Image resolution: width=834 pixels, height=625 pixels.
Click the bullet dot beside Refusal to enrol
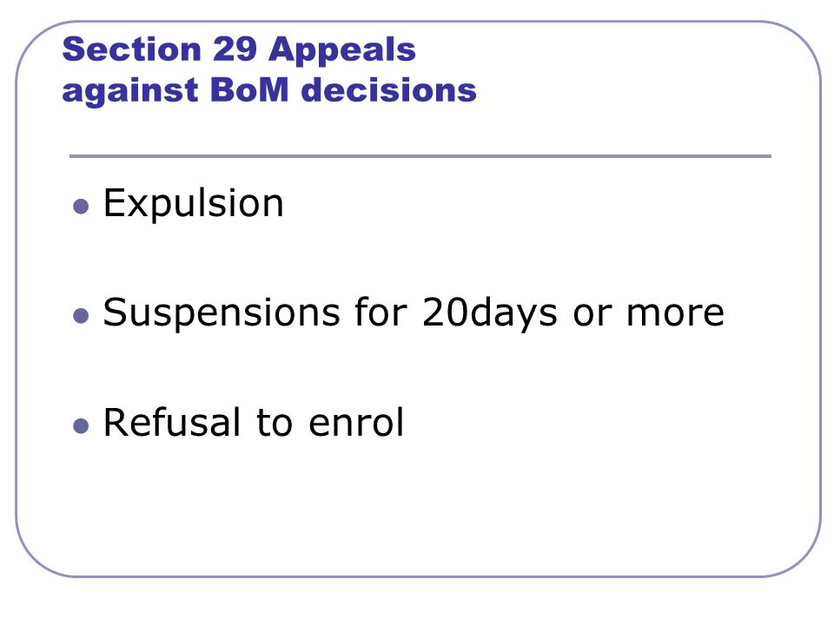81,425
